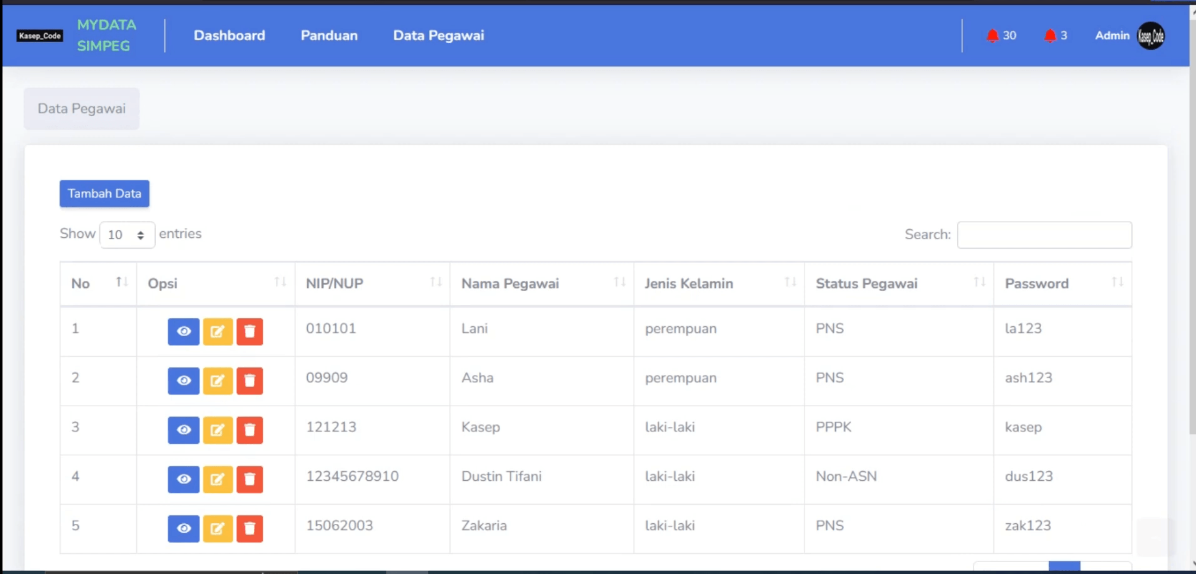View details for employee Zakaria
1196x574 pixels.
183,529
